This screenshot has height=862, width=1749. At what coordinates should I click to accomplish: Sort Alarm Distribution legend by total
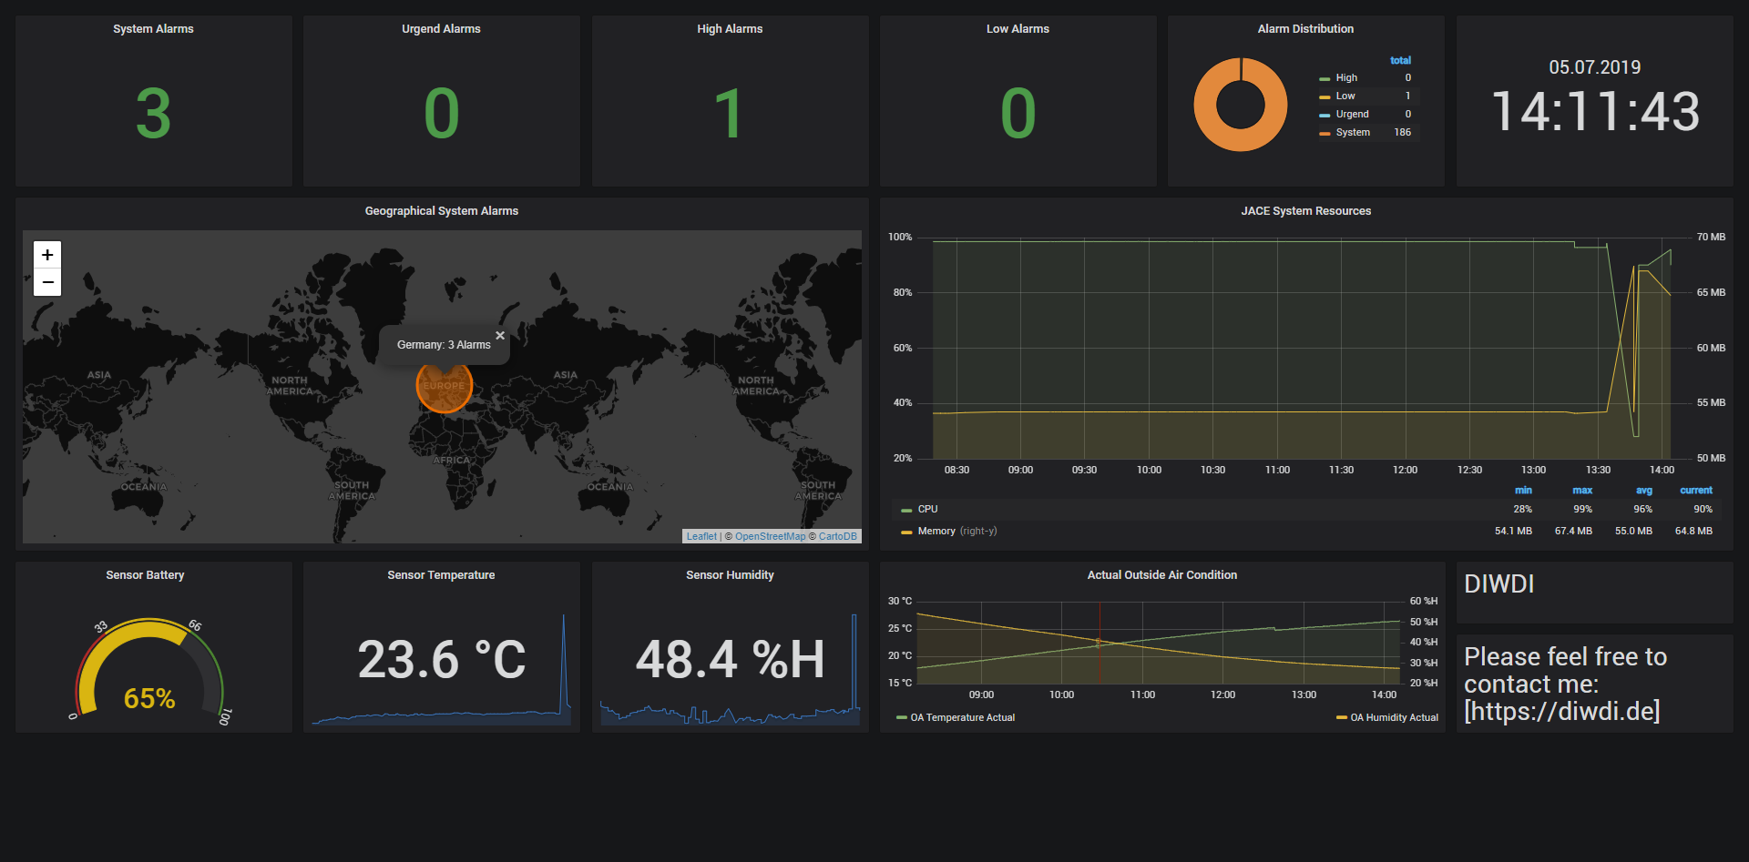coord(1400,61)
